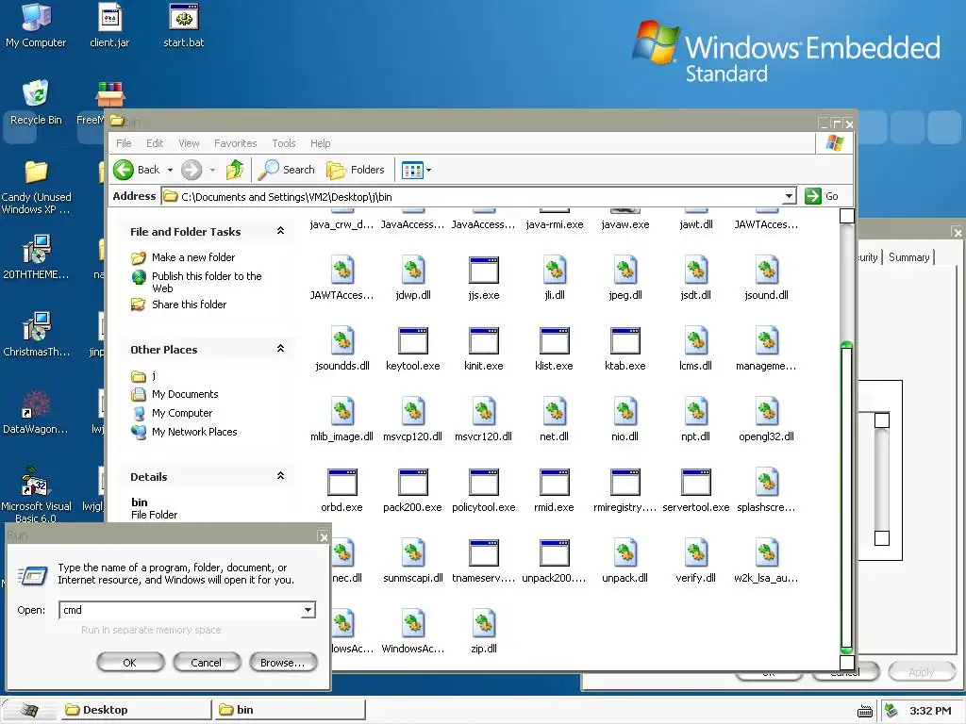Viewport: 966px width, 724px height.
Task: Open the Forward button history dropdown arrow
Action: coord(212,170)
